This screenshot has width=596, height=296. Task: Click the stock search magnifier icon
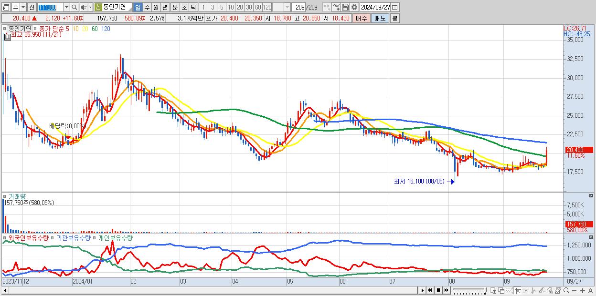(74, 7)
